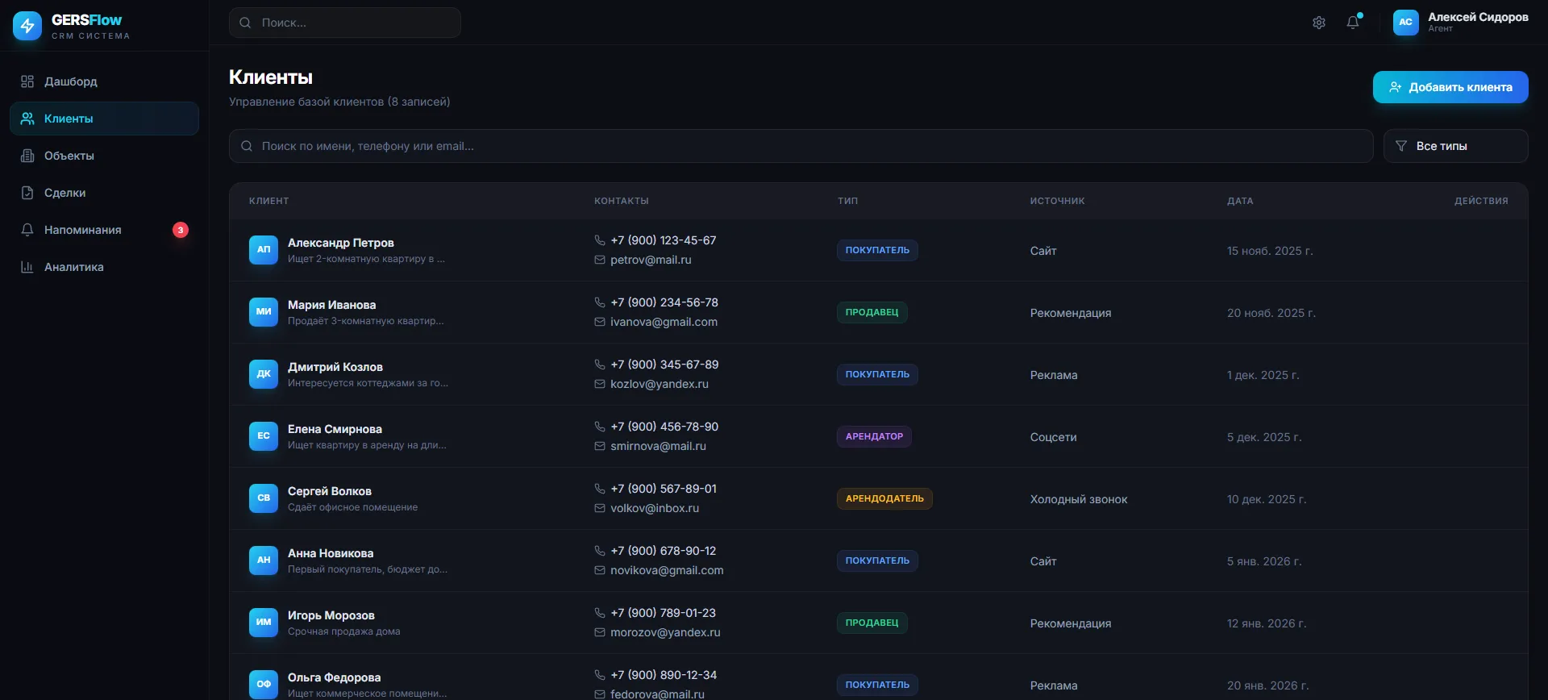This screenshot has width=1548, height=700.
Task: Click the AC user avatar
Action: tap(1405, 23)
